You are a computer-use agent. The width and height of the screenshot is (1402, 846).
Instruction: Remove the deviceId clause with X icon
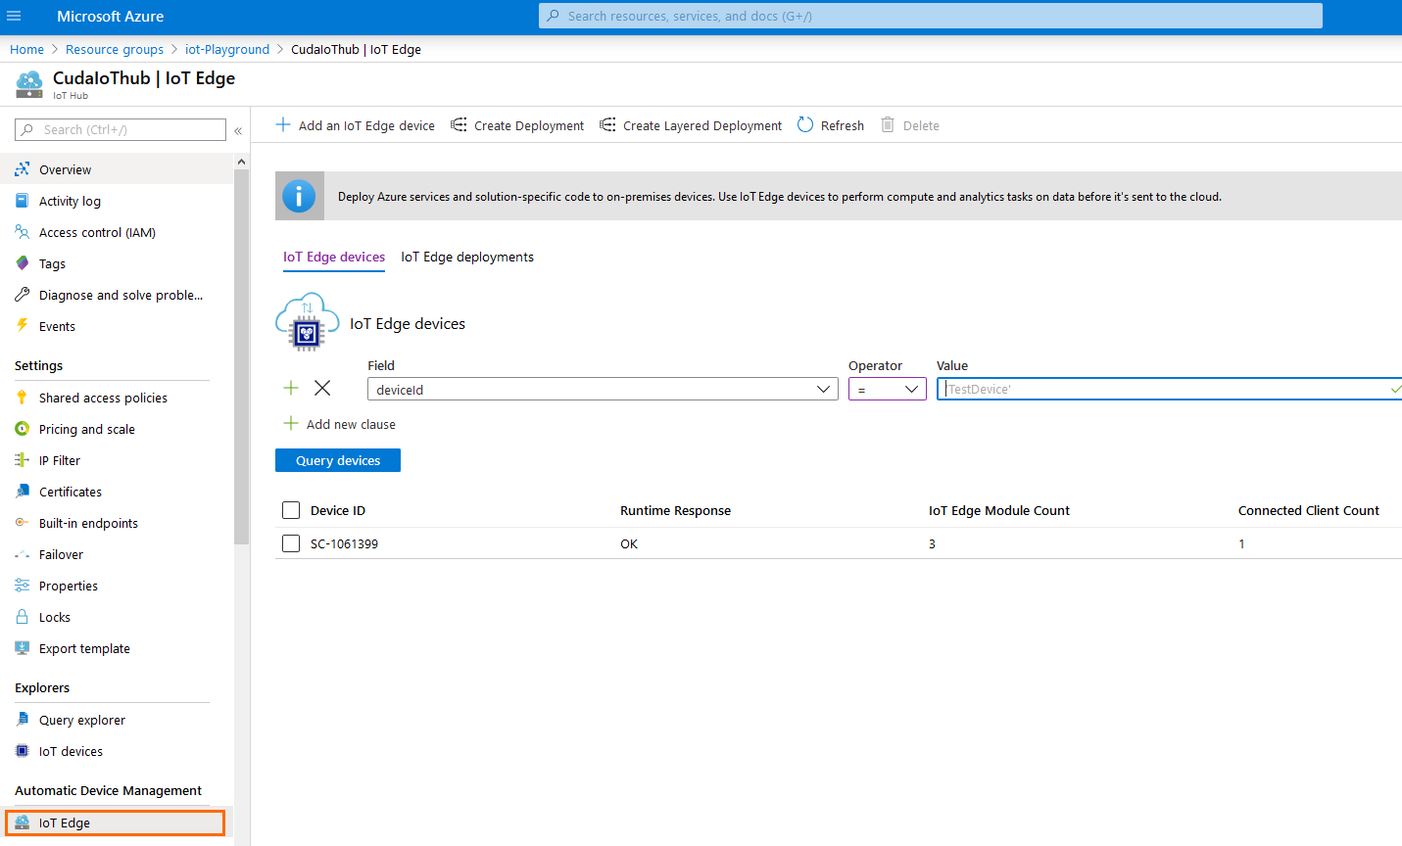[322, 388]
